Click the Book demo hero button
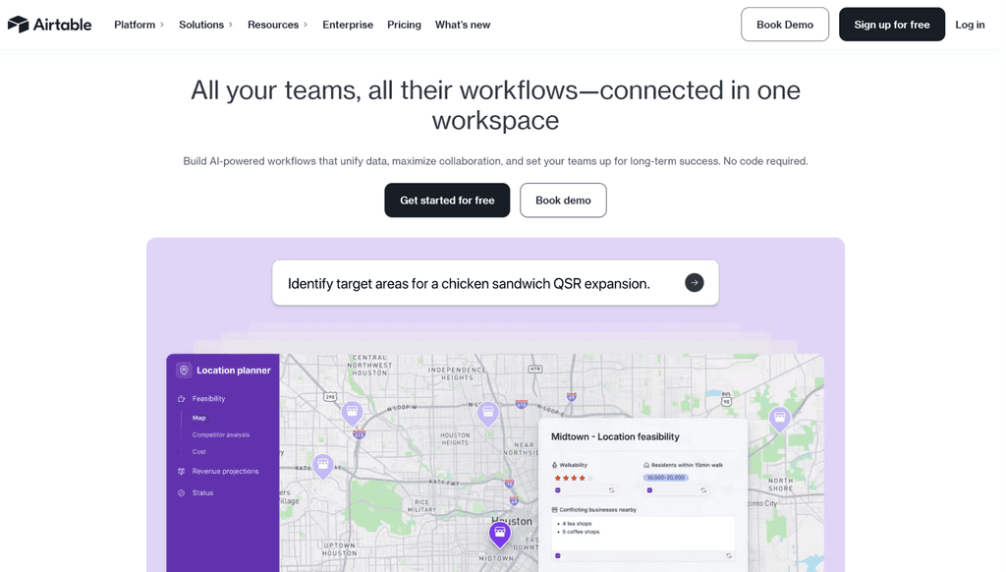Screen dimensions: 1006x572 [563, 200]
